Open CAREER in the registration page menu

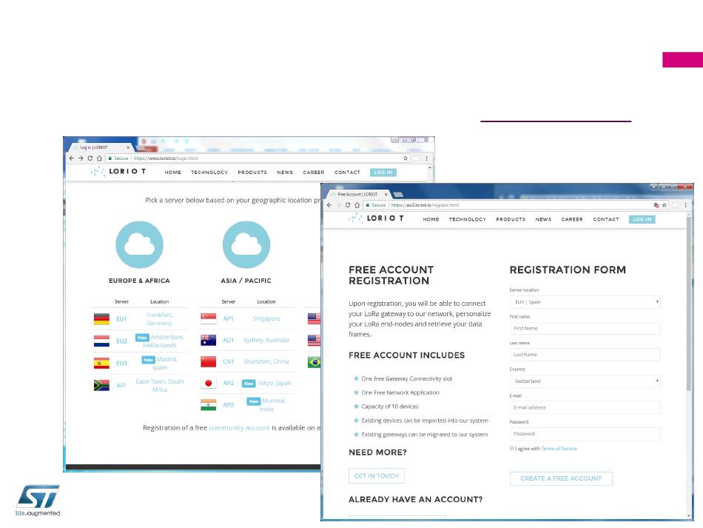[572, 219]
